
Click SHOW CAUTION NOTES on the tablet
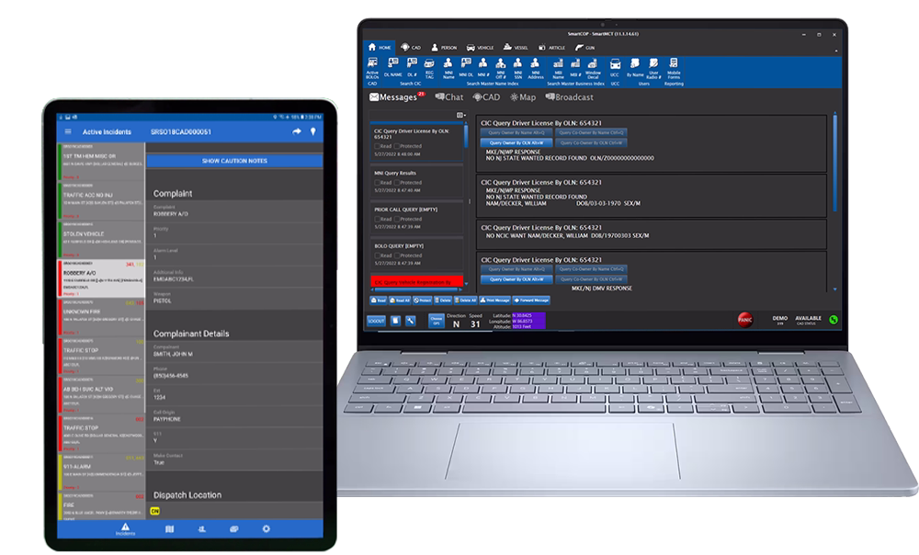coord(234,161)
